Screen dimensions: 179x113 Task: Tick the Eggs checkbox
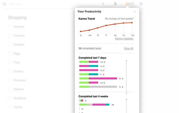pos(10,53)
